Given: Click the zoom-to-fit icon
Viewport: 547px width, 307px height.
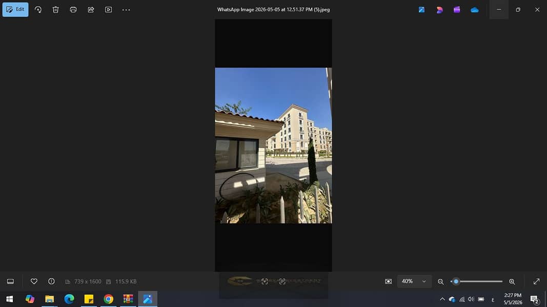Looking at the screenshot, I should (x=388, y=281).
